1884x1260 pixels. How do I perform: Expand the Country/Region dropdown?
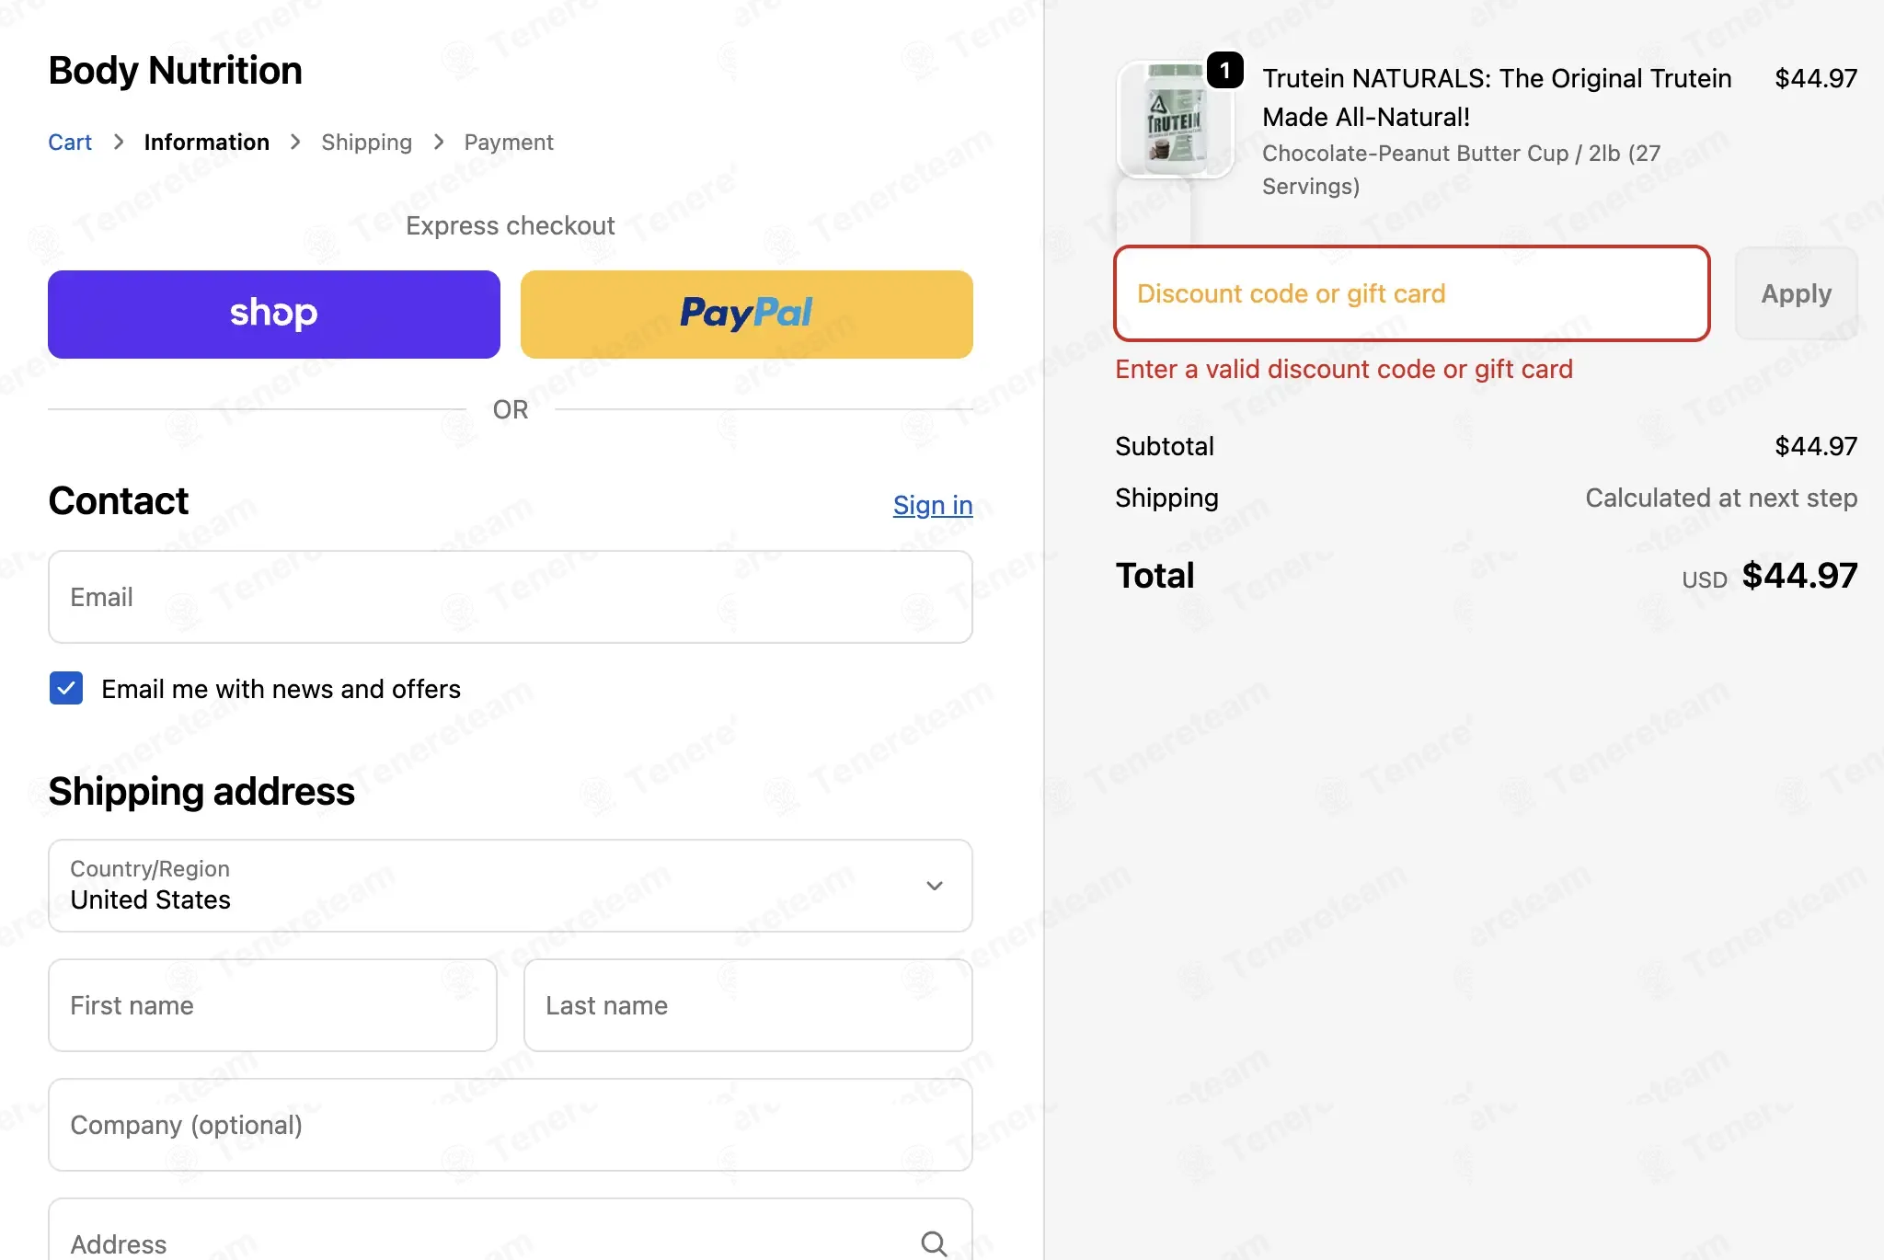[511, 886]
